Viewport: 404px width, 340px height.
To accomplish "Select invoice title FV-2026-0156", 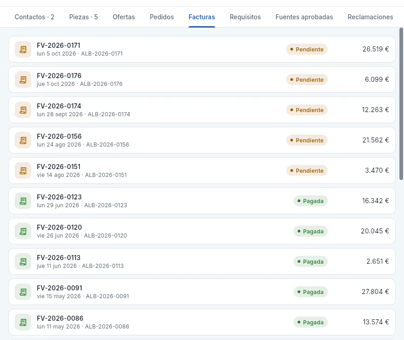I will coord(59,136).
